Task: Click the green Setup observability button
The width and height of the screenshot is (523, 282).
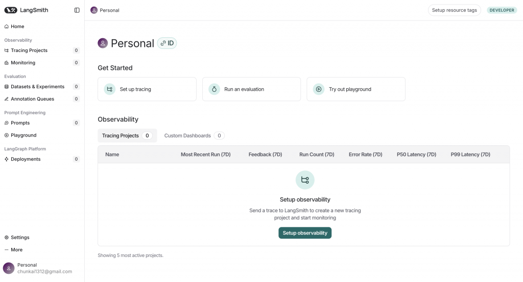Action: pyautogui.click(x=305, y=233)
